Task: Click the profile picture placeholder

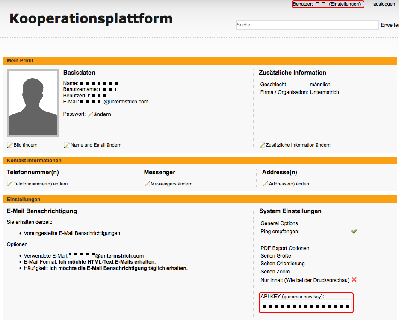Action: coord(33,103)
